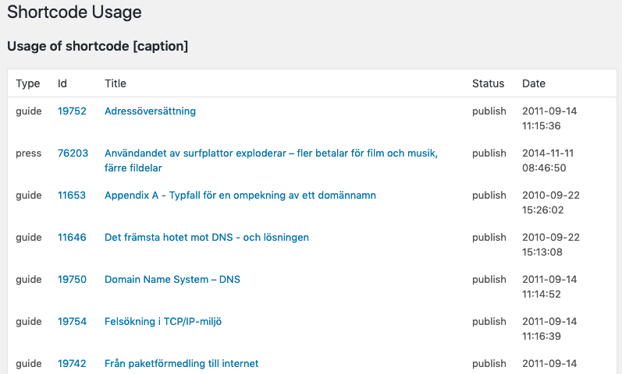The width and height of the screenshot is (622, 374).
Task: Click the Title column header
Action: click(x=115, y=83)
